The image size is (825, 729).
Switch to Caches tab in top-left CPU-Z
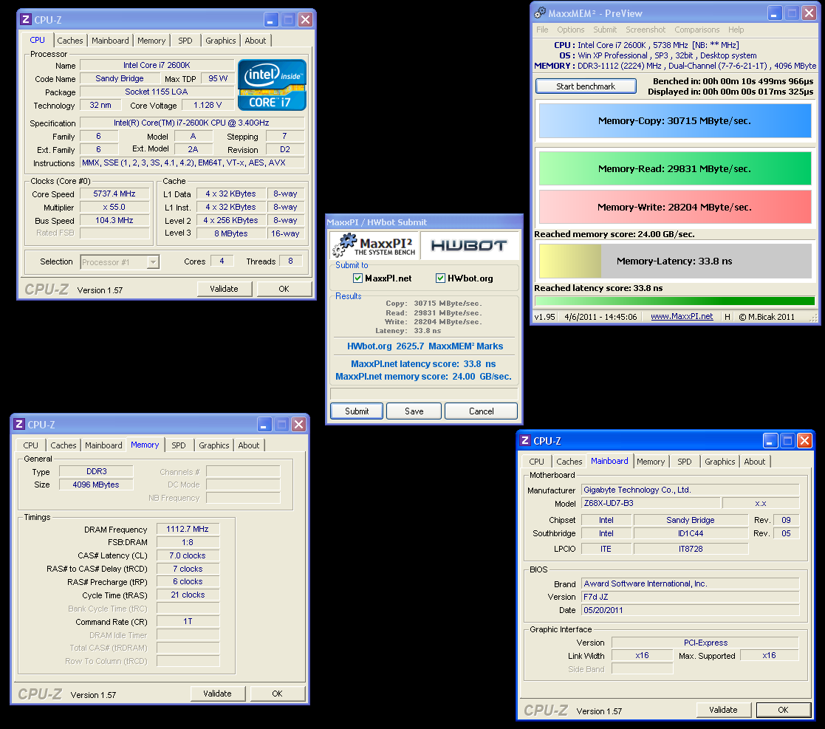click(70, 41)
